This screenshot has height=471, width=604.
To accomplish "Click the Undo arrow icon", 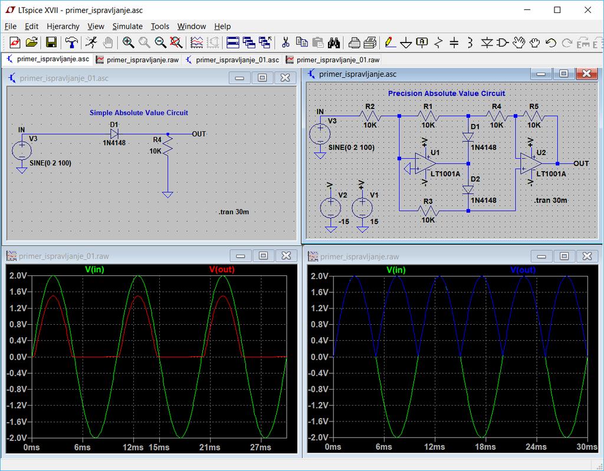I will [x=551, y=42].
